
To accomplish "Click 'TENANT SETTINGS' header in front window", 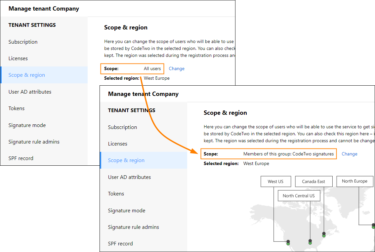I will (x=132, y=110).
